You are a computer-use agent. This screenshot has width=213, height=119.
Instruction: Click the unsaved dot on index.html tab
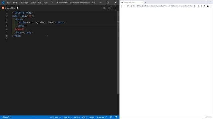click(x=17, y=8)
